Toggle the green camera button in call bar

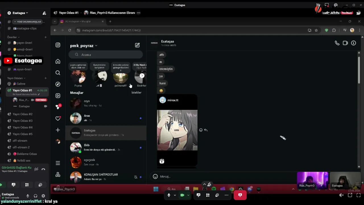tap(182, 195)
